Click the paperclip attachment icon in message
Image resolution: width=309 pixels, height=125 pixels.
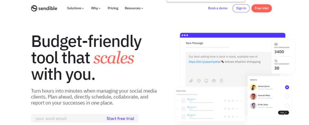click(191, 81)
